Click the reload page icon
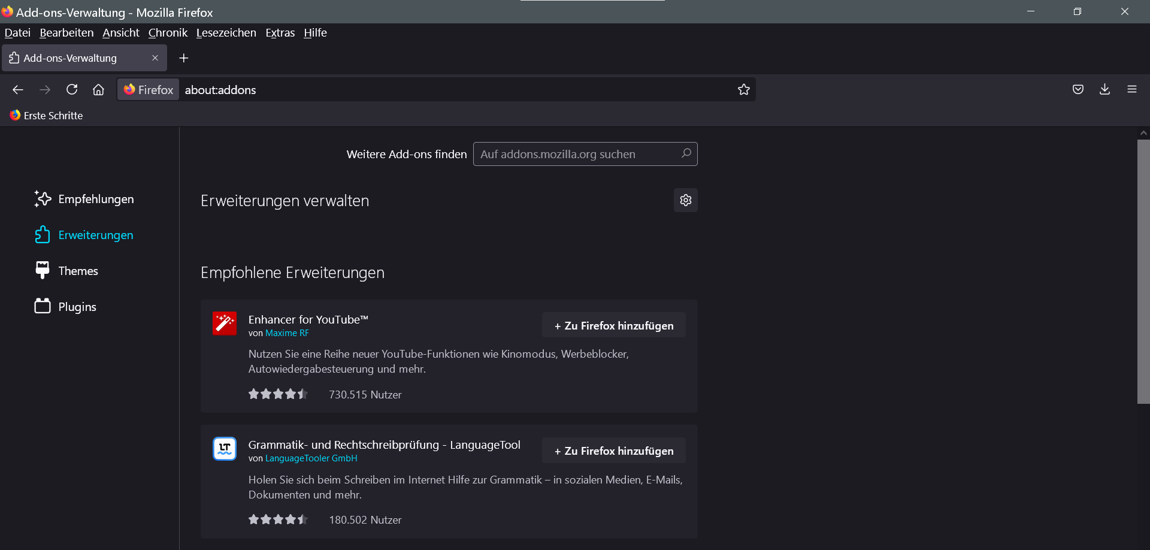Screen dimensions: 1150x550 pyautogui.click(x=72, y=89)
